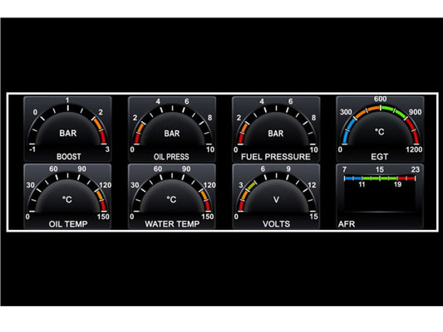Click the BOOST label text
Image resolution: width=443 pixels, height=332 pixels.
69,157
